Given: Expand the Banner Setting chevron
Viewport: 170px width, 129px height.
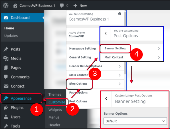Looking at the screenshot, I should [159, 49].
